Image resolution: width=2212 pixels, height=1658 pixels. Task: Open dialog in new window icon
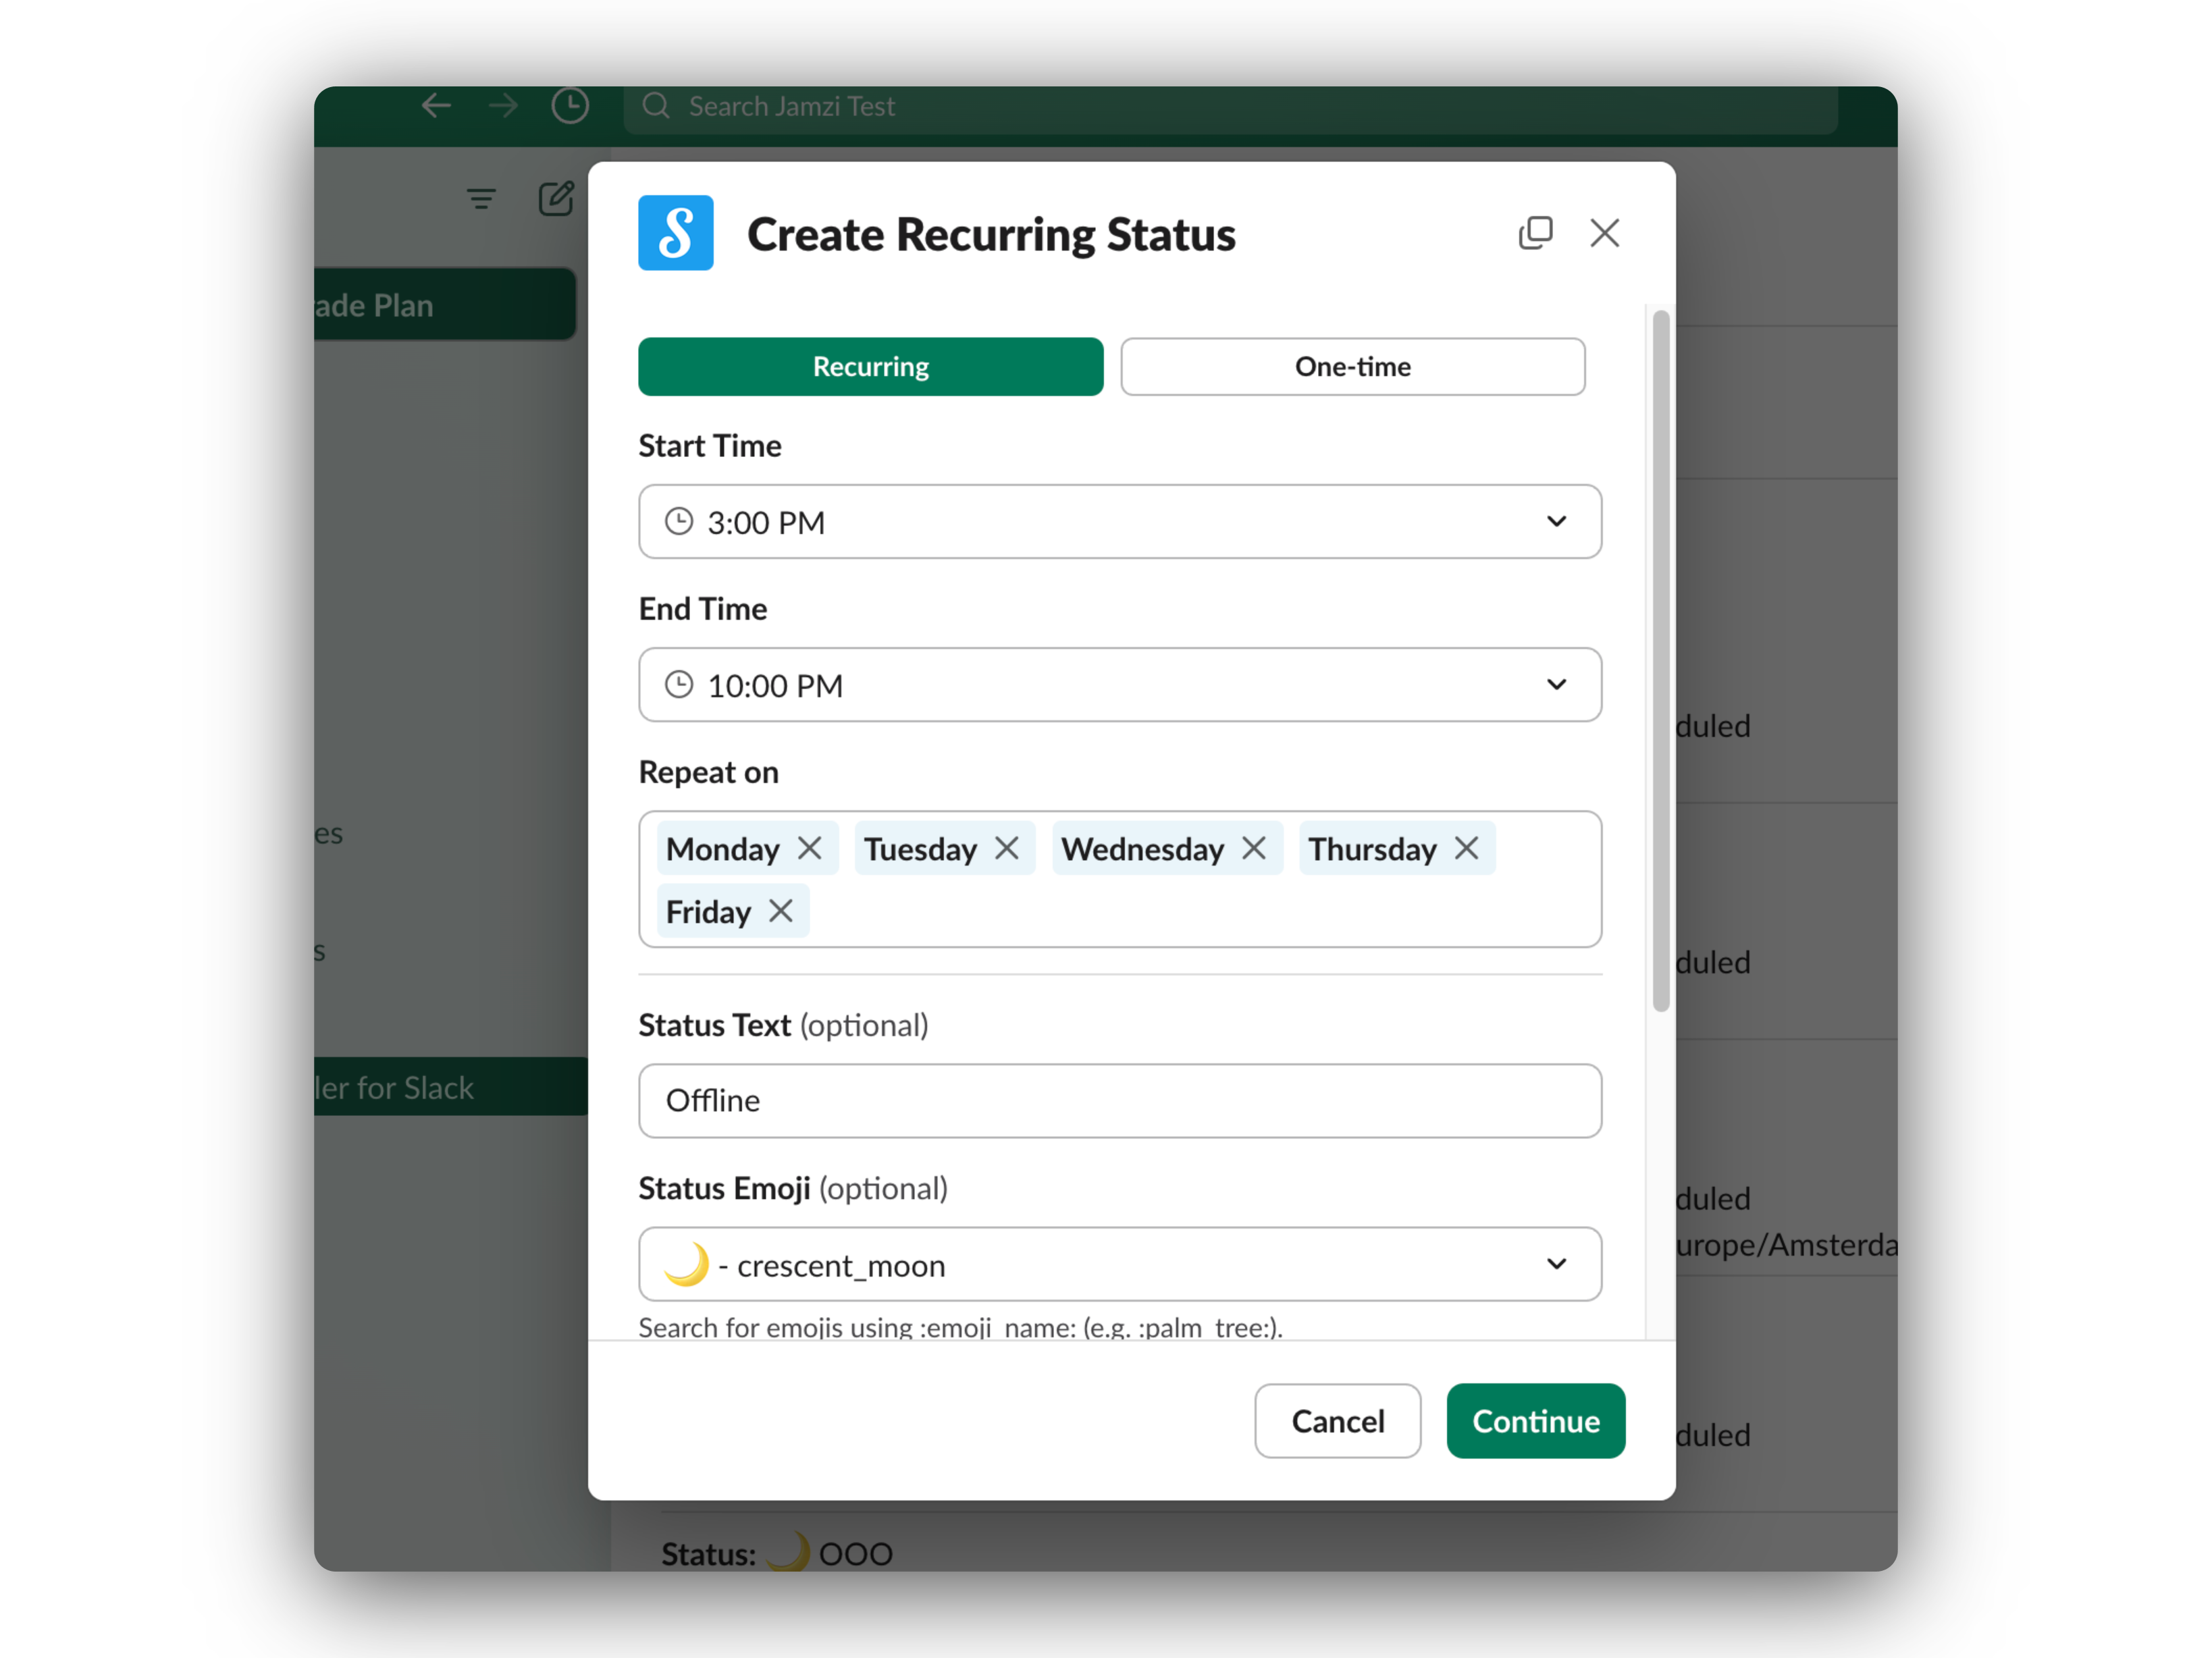[1535, 233]
